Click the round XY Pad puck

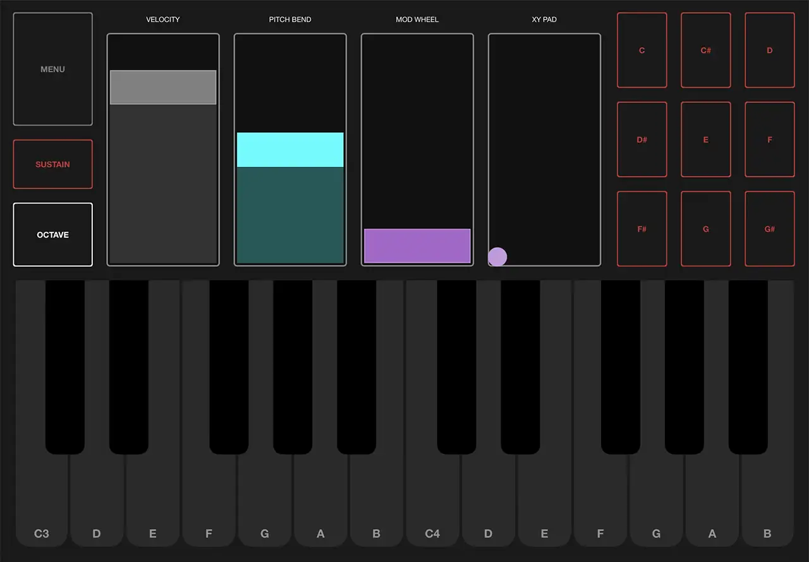[497, 257]
